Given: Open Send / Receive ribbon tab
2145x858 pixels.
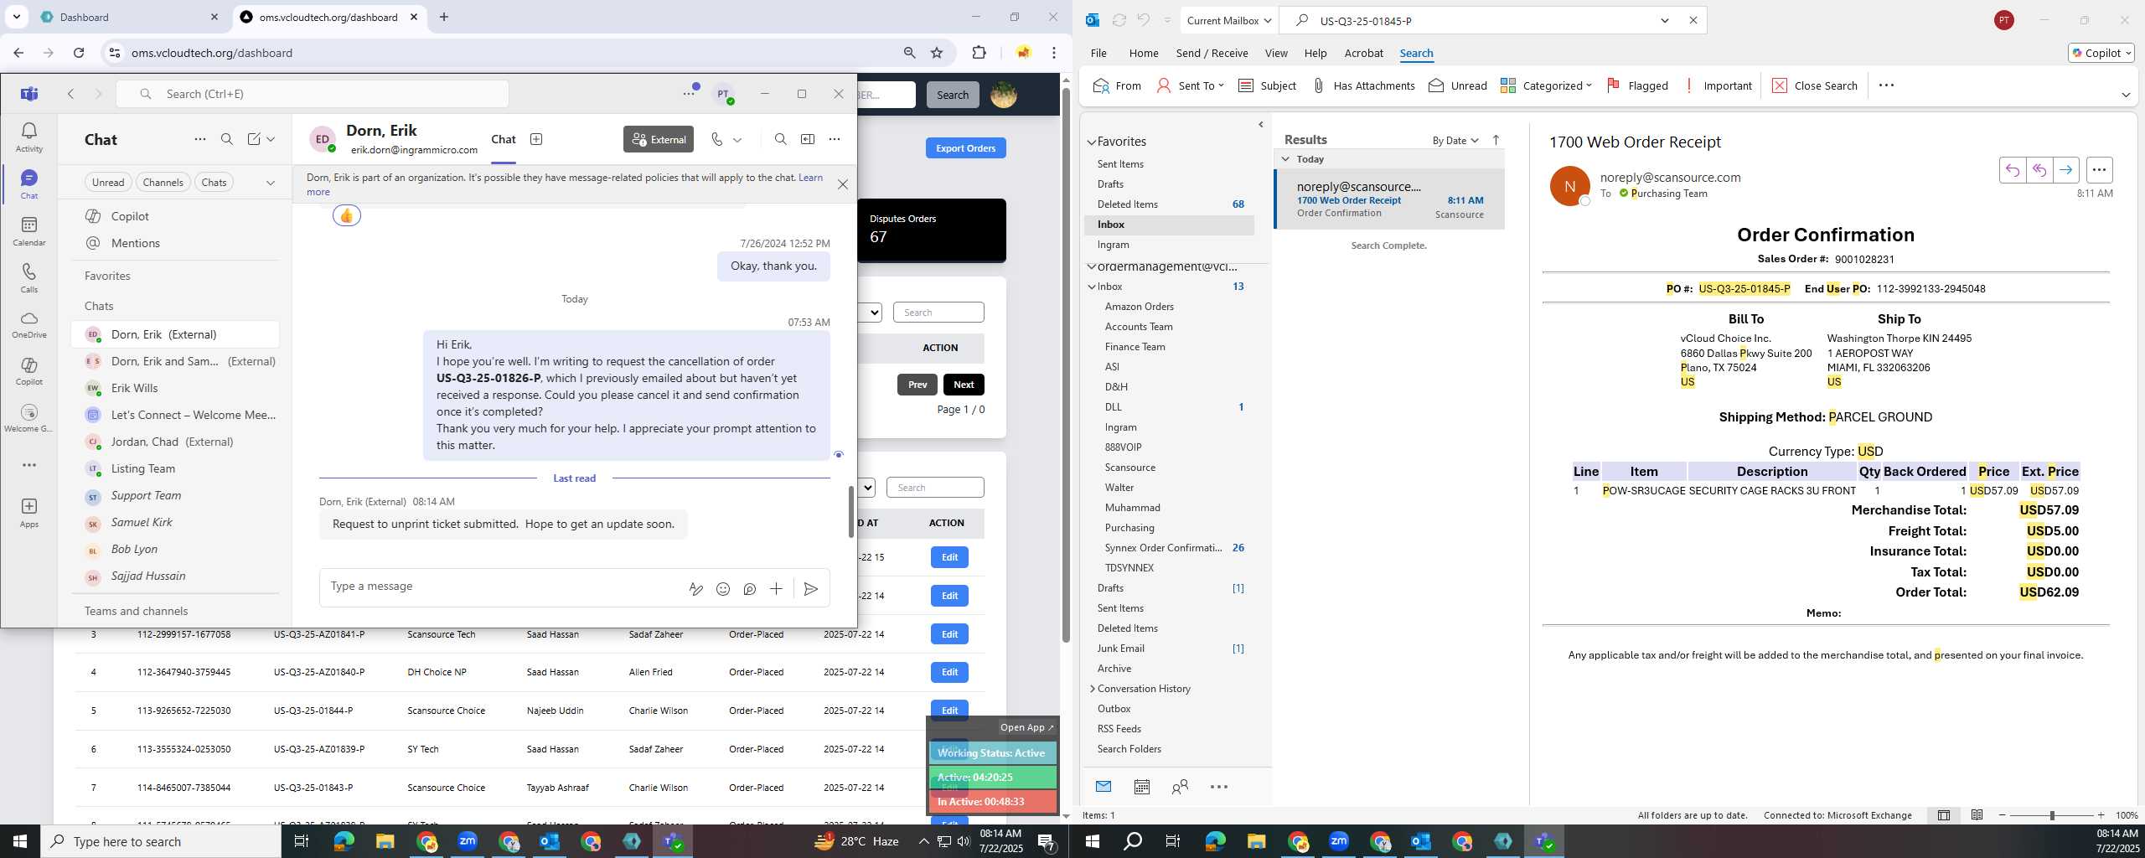Looking at the screenshot, I should 1212,53.
